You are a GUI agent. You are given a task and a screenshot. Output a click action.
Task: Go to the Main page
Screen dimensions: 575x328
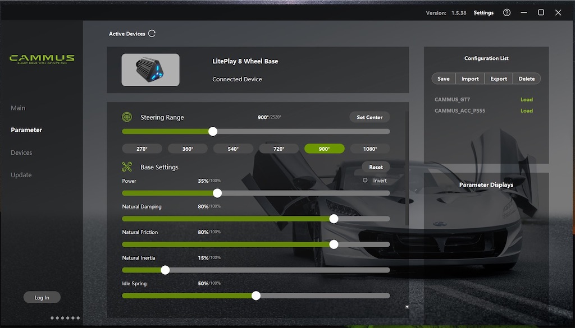(18, 108)
